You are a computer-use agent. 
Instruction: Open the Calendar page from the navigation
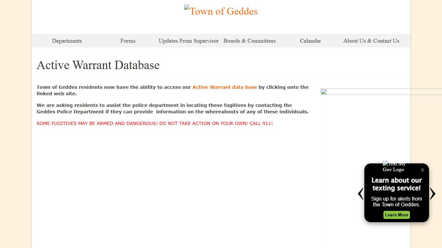[310, 41]
